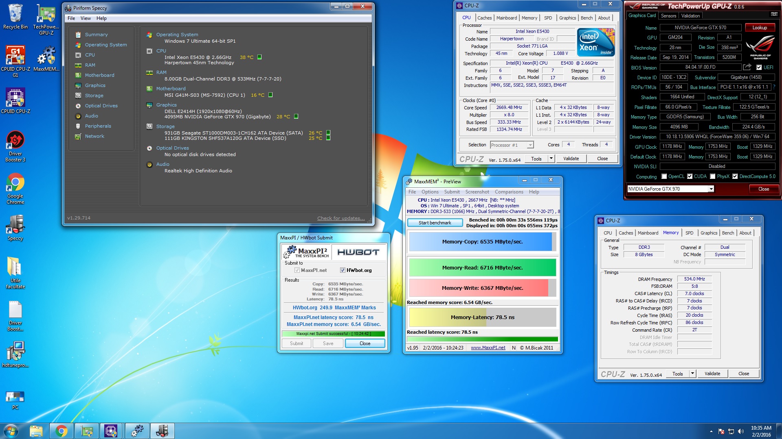This screenshot has width=782, height=439.
Task: Select Peripherals in Speccy sidebar
Action: pyautogui.click(x=98, y=126)
